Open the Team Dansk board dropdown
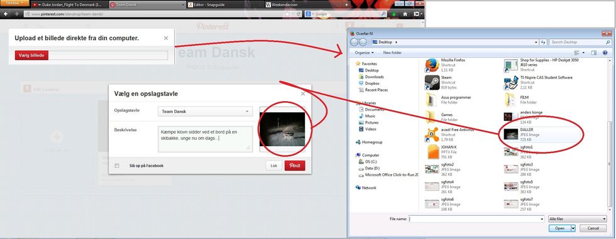616x239 pixels. [205, 111]
